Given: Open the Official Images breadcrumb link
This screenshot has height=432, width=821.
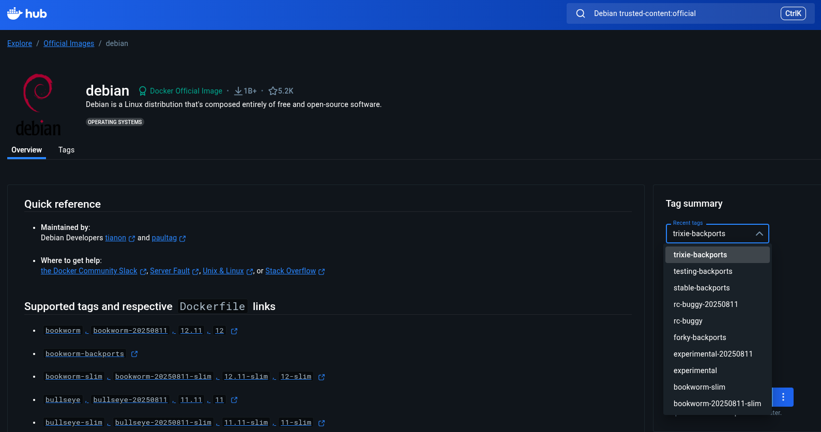Looking at the screenshot, I should tap(69, 43).
